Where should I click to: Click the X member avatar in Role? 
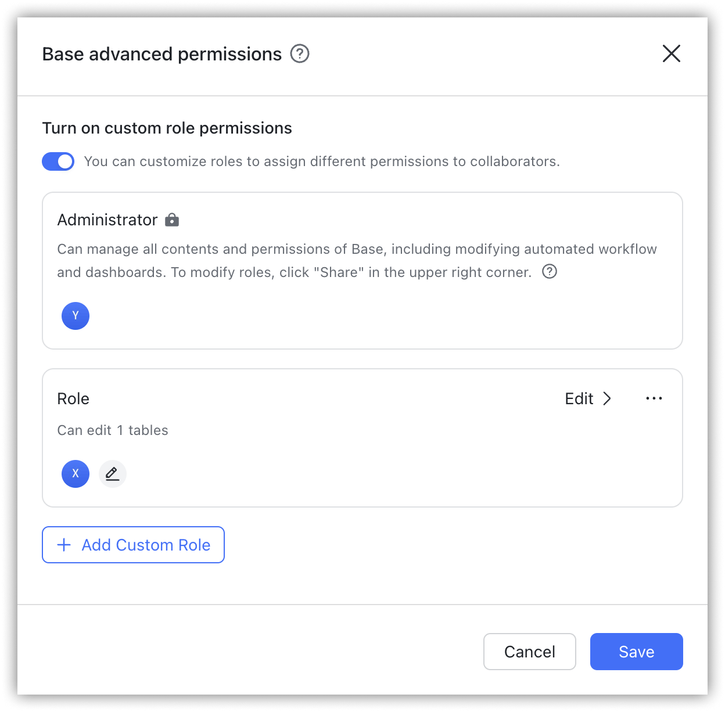tap(76, 474)
